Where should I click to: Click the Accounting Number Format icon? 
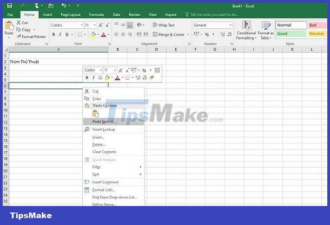click(196, 34)
